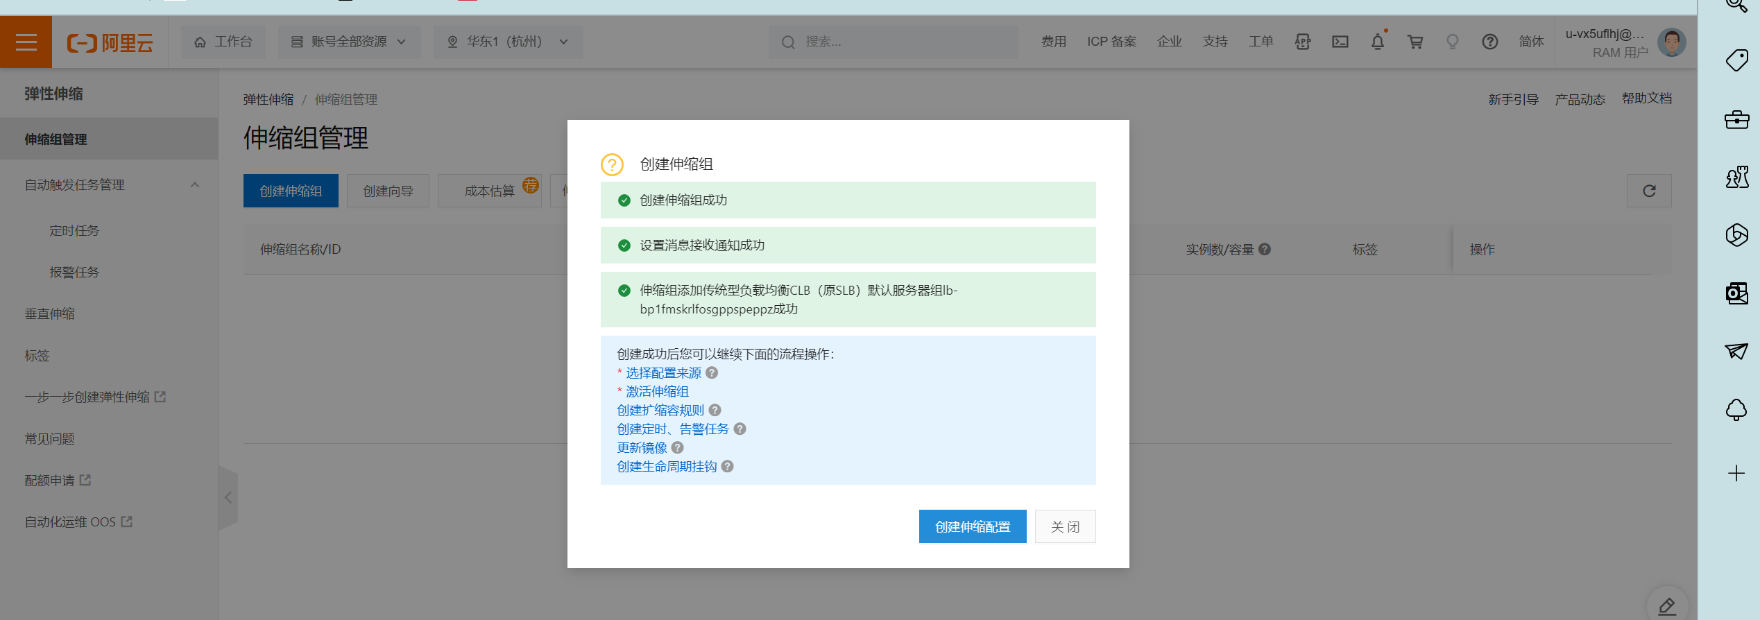This screenshot has width=1760, height=620.
Task: Open 报警任务 in the sidebar
Action: pyautogui.click(x=74, y=272)
